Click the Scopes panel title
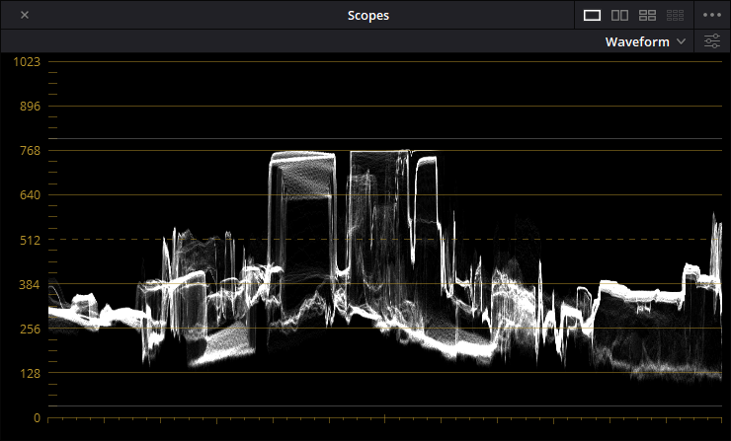Screen dimensions: 731x441 click(x=367, y=15)
